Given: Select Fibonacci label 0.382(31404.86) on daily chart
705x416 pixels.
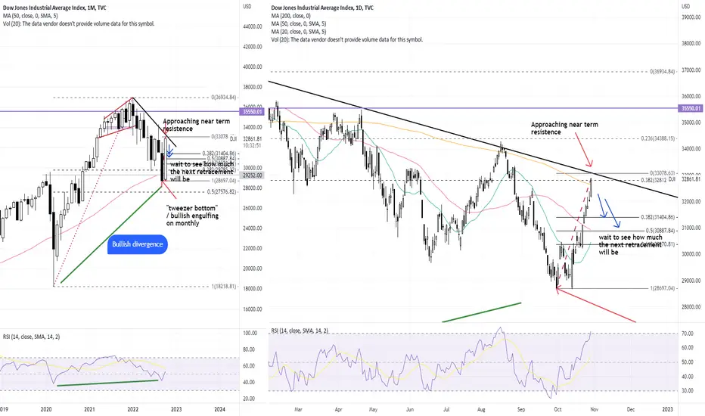Looking at the screenshot, I should 658,217.
